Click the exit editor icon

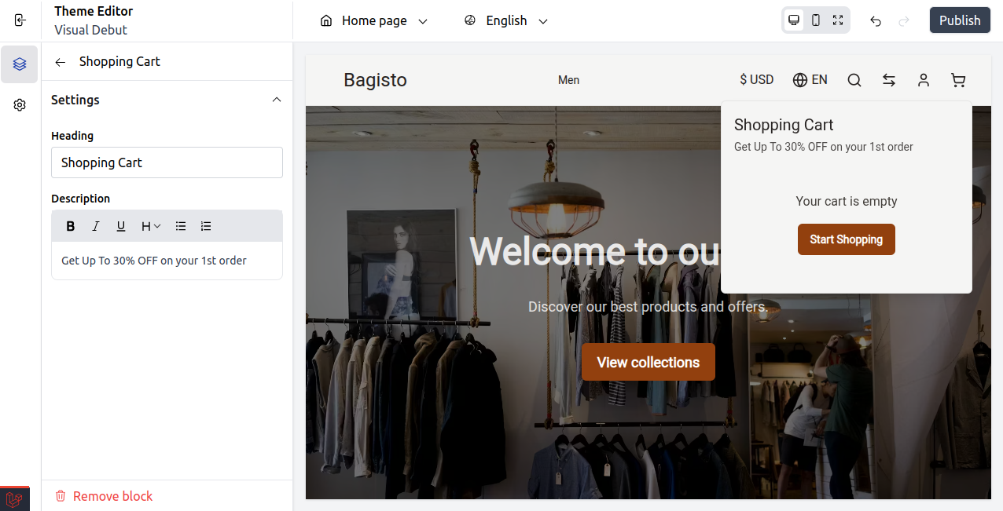20,20
